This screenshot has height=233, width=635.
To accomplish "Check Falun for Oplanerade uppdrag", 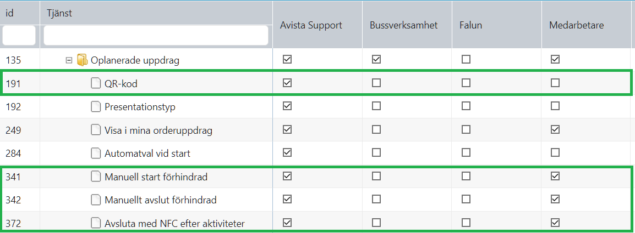I will click(466, 59).
